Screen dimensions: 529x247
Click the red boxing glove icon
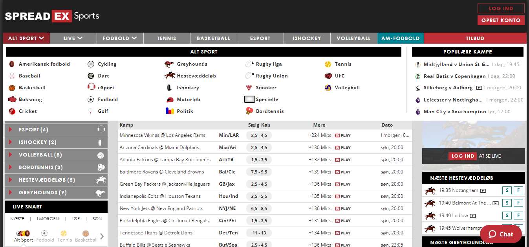[12, 100]
